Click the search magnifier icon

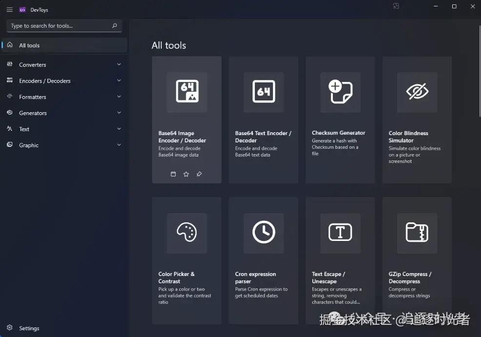coord(115,26)
